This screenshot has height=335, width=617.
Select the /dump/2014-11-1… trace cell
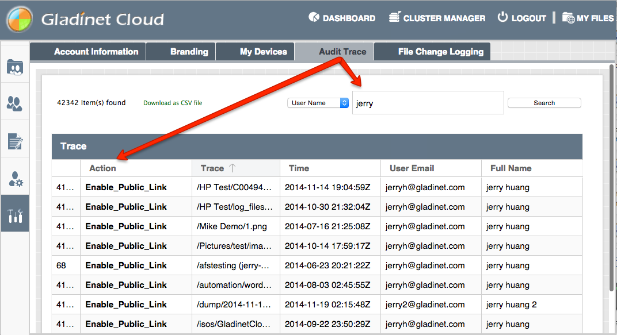click(x=236, y=305)
